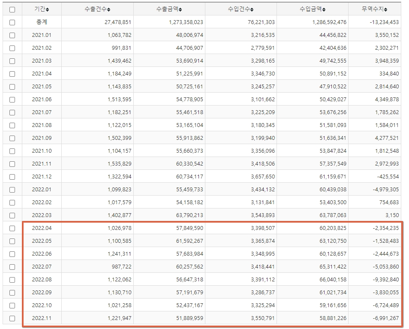Check the 2022.01 row checkbox
Image resolution: width=409 pixels, height=329 pixels.
click(12, 190)
